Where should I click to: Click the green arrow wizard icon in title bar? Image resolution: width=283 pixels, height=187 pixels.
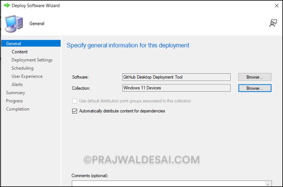pos(7,5)
